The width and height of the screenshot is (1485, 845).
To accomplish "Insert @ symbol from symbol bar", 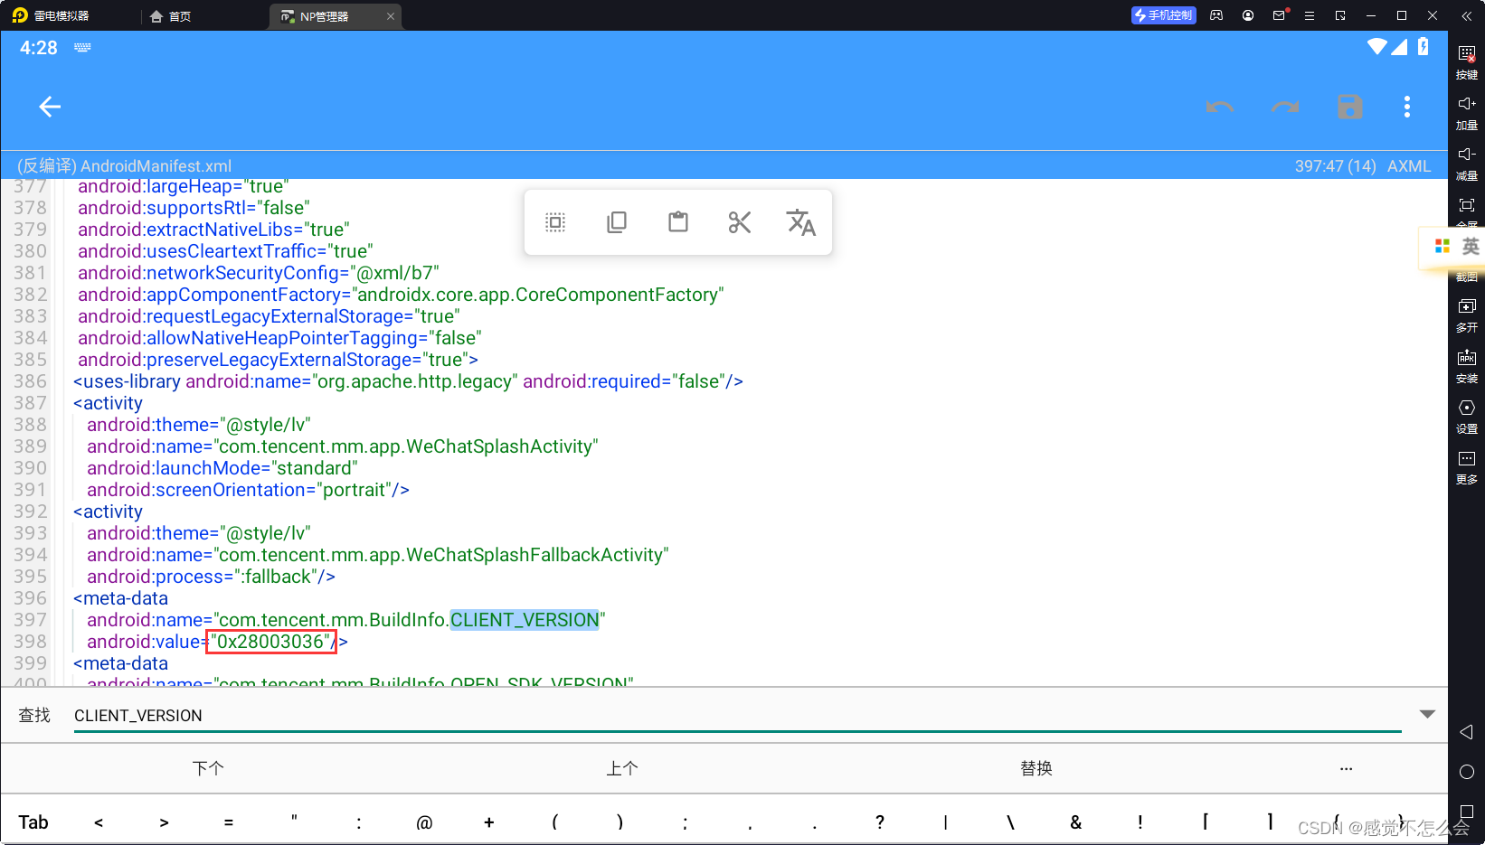I will (x=424, y=822).
